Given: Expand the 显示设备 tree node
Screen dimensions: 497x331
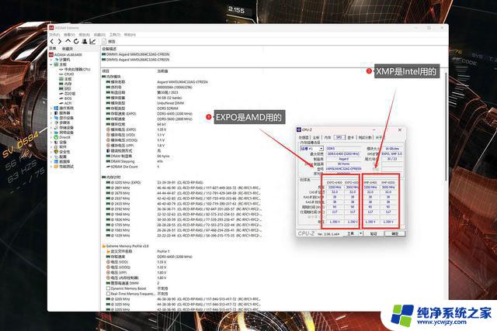Looking at the screenshot, I should [51, 118].
